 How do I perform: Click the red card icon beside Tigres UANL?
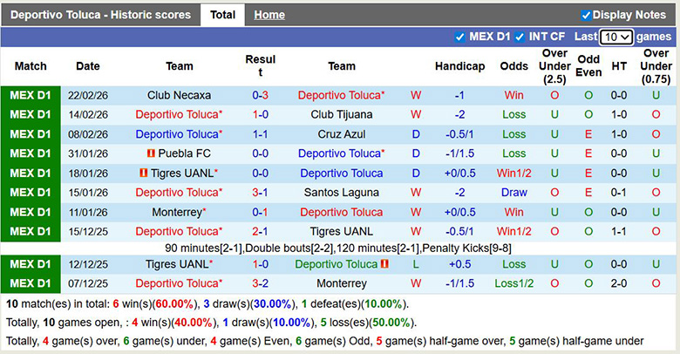click(x=143, y=173)
